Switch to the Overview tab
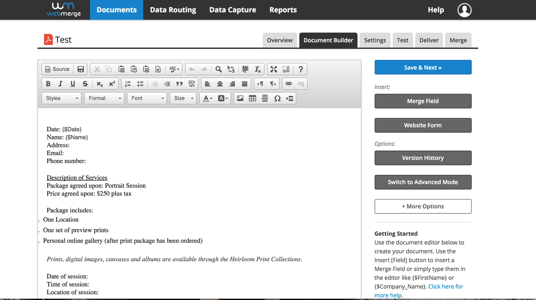The height and width of the screenshot is (300, 536). click(280, 40)
